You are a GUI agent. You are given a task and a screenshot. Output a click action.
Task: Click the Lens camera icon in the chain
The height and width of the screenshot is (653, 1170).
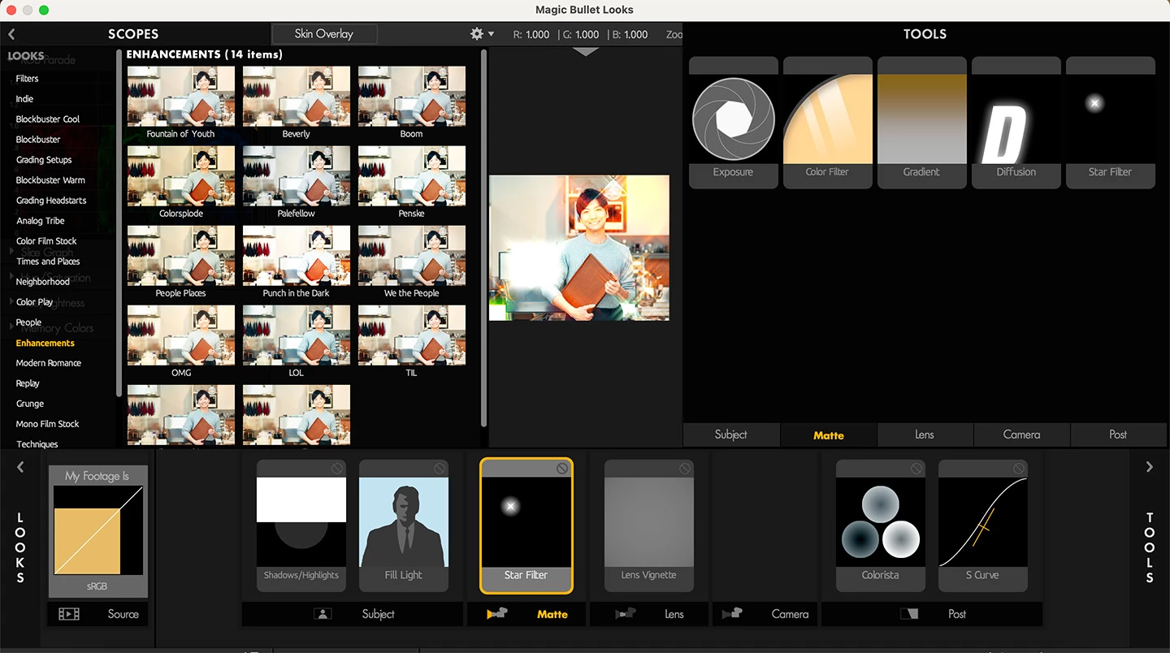(x=625, y=614)
